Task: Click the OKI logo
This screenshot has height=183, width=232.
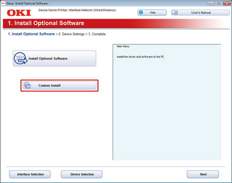Action: 19,13
